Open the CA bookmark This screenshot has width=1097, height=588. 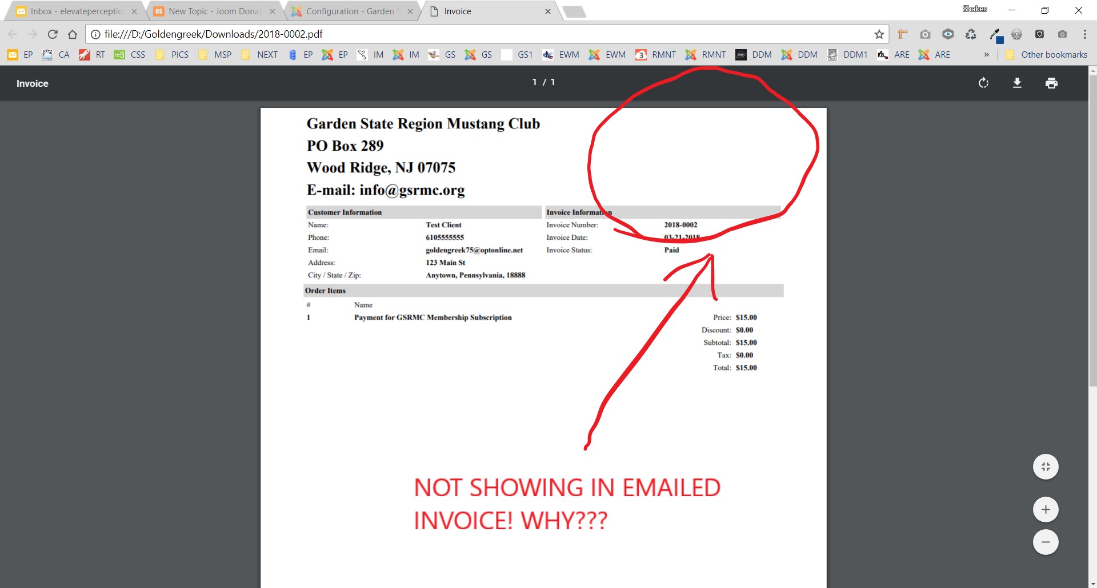56,55
